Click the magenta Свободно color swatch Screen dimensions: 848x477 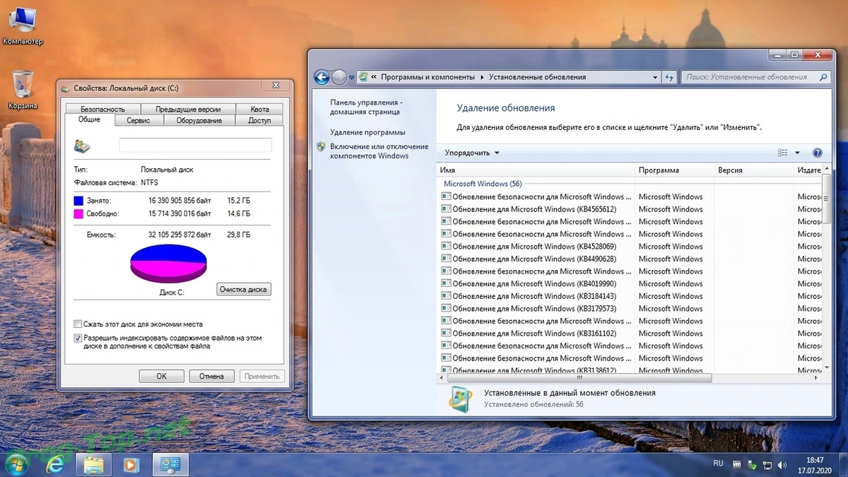point(78,213)
